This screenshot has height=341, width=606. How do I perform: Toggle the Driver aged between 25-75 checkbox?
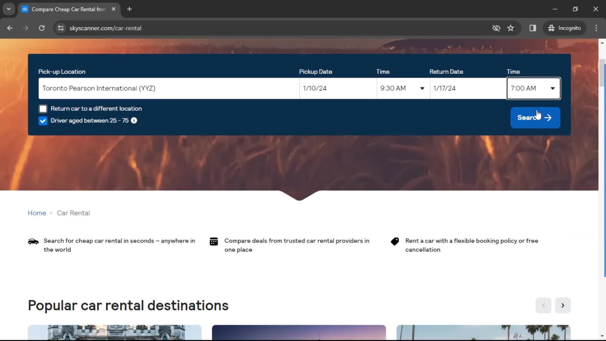click(x=43, y=120)
